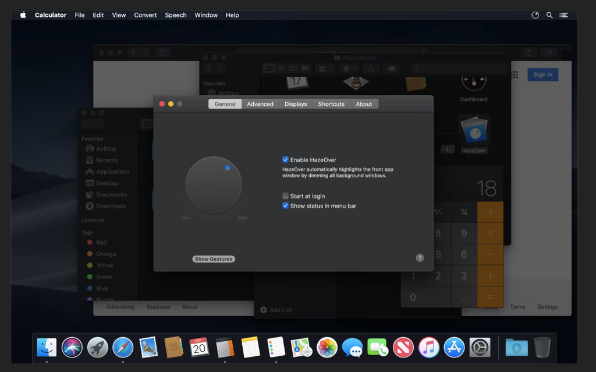
Task: Open the group-by dropdown in the Applications toolbar
Action: point(326,69)
